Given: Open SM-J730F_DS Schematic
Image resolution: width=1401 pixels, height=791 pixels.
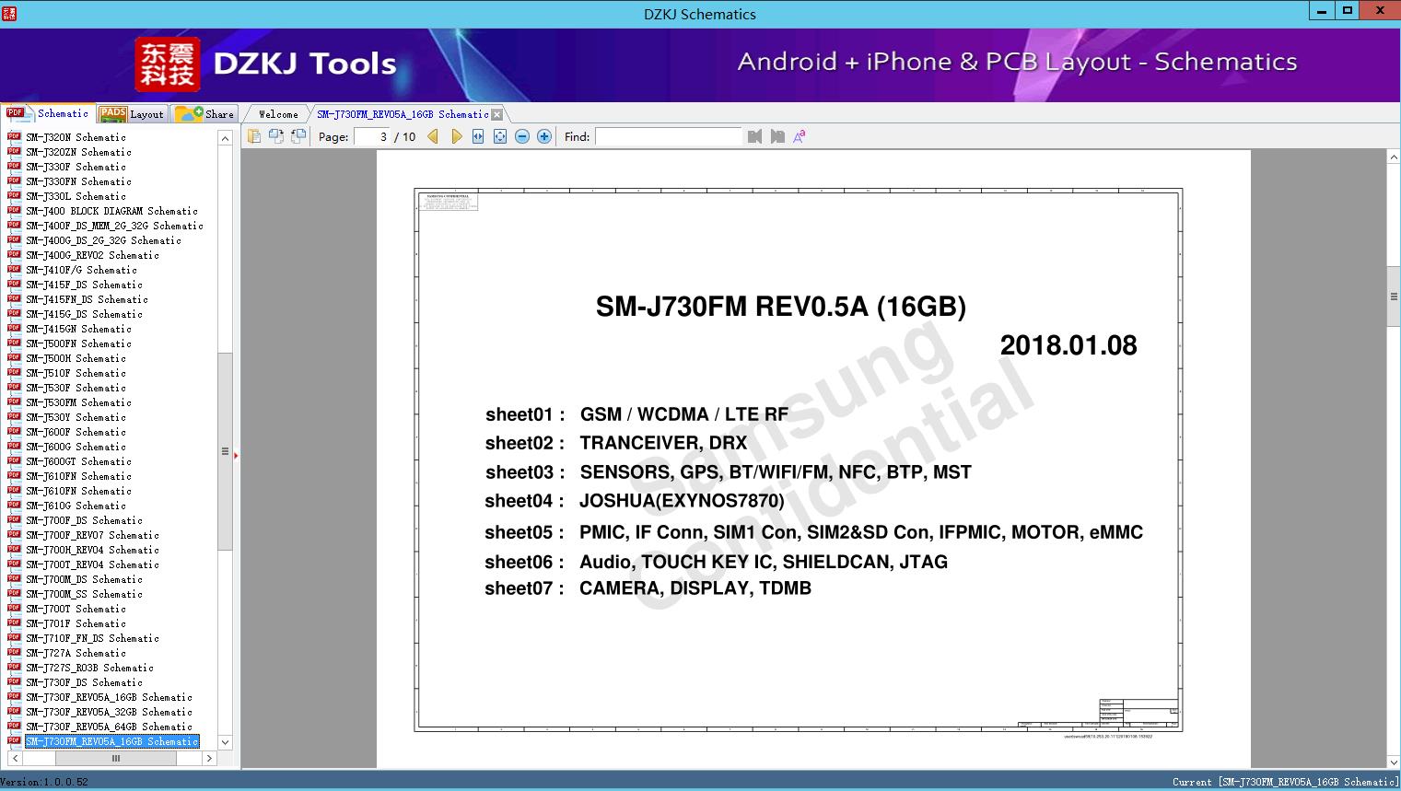Looking at the screenshot, I should click(85, 682).
